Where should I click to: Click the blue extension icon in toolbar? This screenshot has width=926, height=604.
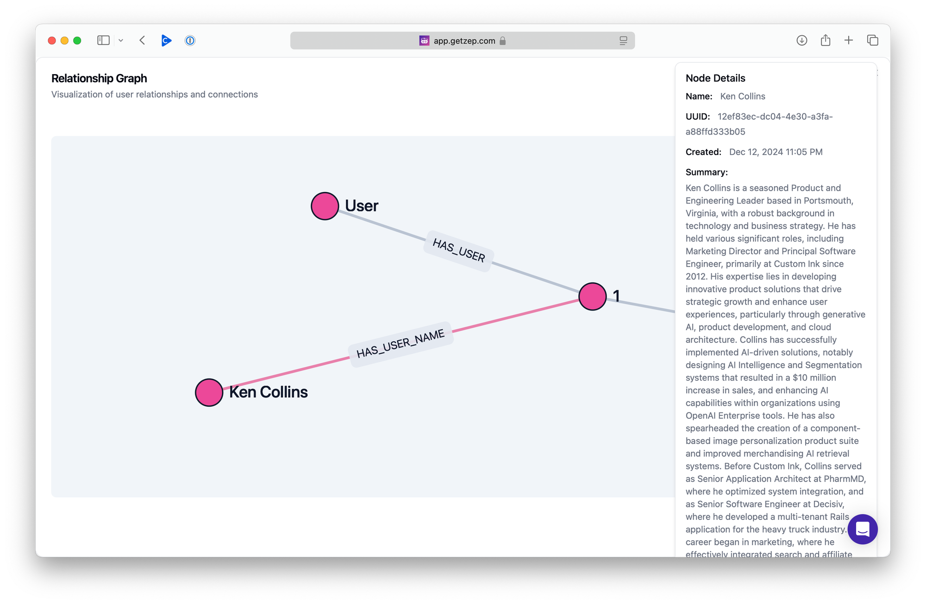click(166, 40)
